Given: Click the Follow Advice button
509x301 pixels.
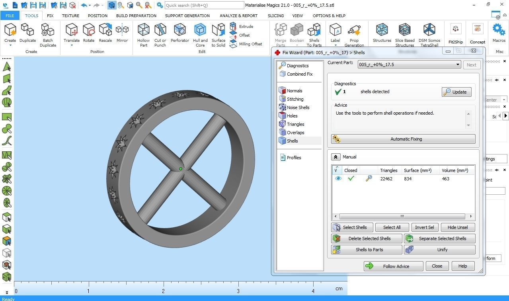Looking at the screenshot, I should tap(393, 266).
